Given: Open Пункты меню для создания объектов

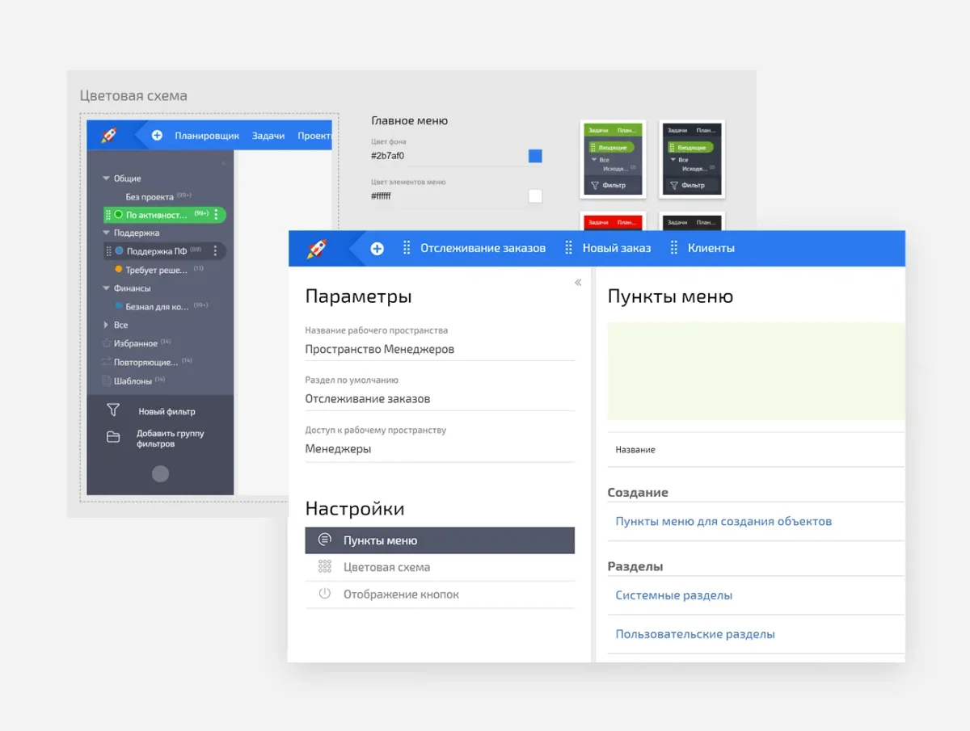Looking at the screenshot, I should (723, 522).
